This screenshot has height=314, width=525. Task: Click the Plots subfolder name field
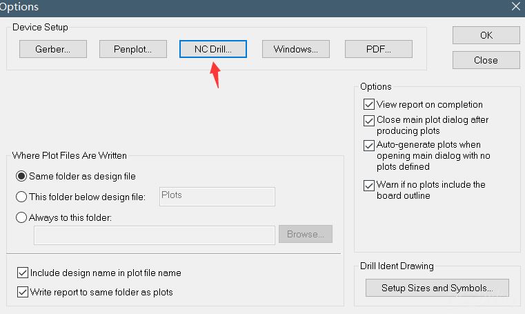(217, 197)
